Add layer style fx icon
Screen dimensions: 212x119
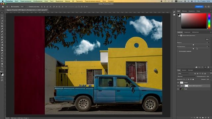coord(194,118)
